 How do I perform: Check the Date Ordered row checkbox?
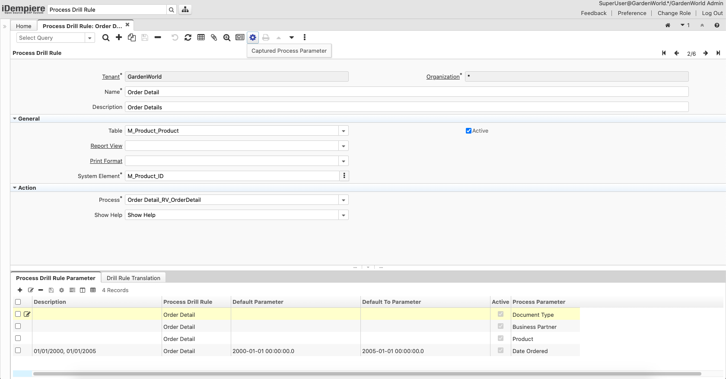click(x=18, y=350)
